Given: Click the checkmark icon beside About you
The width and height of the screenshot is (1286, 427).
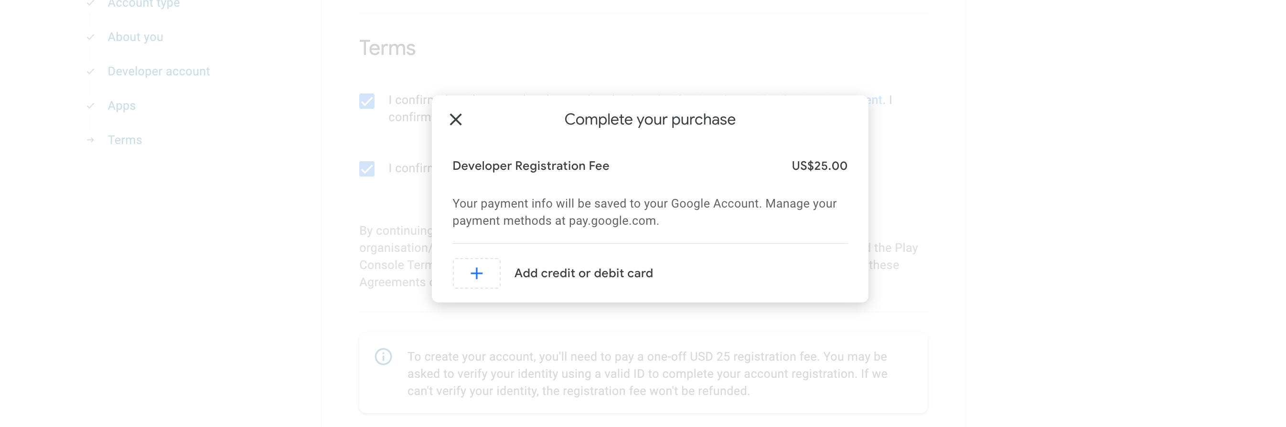Looking at the screenshot, I should click(x=90, y=37).
